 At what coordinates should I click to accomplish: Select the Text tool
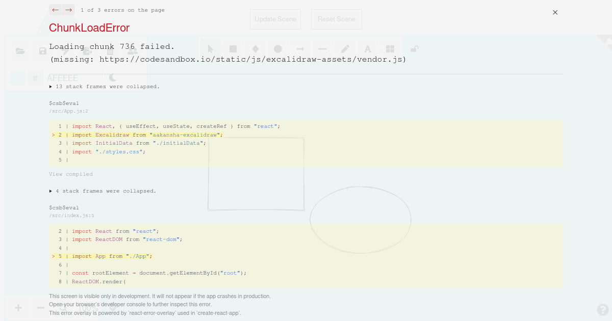[368, 48]
